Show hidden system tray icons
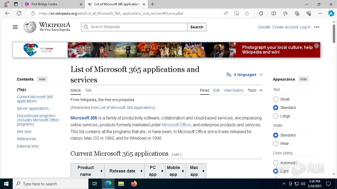The image size is (337, 189). 284,184
